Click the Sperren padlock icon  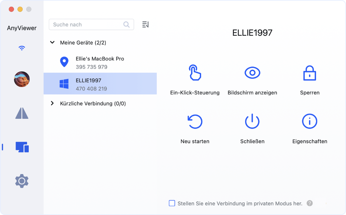309,73
